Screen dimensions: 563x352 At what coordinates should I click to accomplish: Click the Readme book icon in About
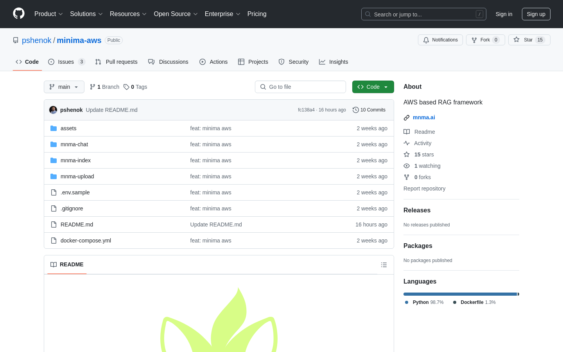coord(407,132)
